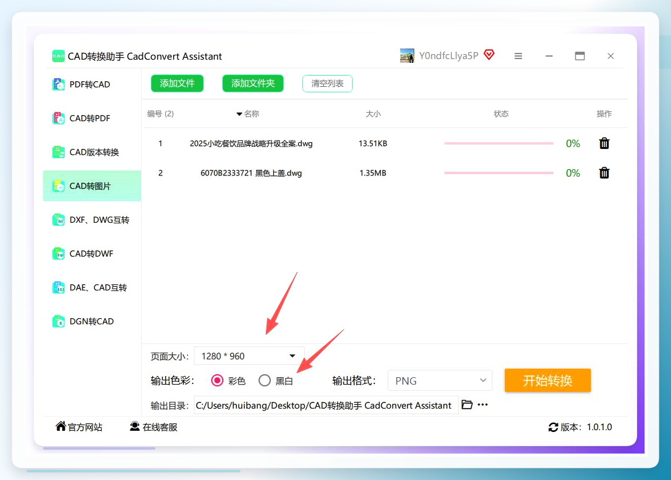Screen dimensions: 671x480
Task: Delete the 6070B2333721 file with trash icon
Action: 605,173
